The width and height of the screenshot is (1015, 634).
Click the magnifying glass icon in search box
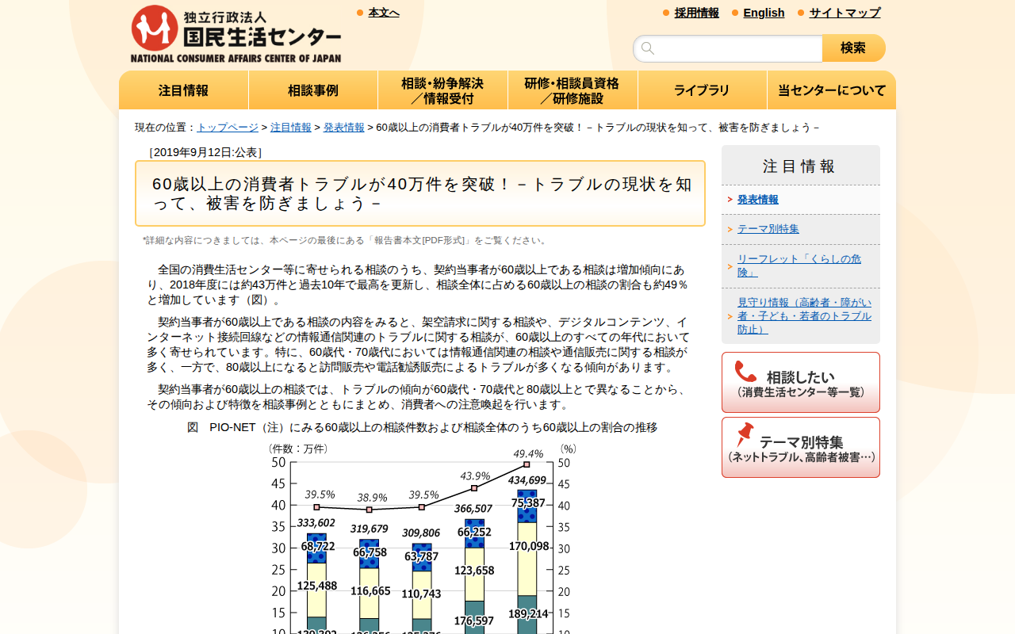pos(648,48)
